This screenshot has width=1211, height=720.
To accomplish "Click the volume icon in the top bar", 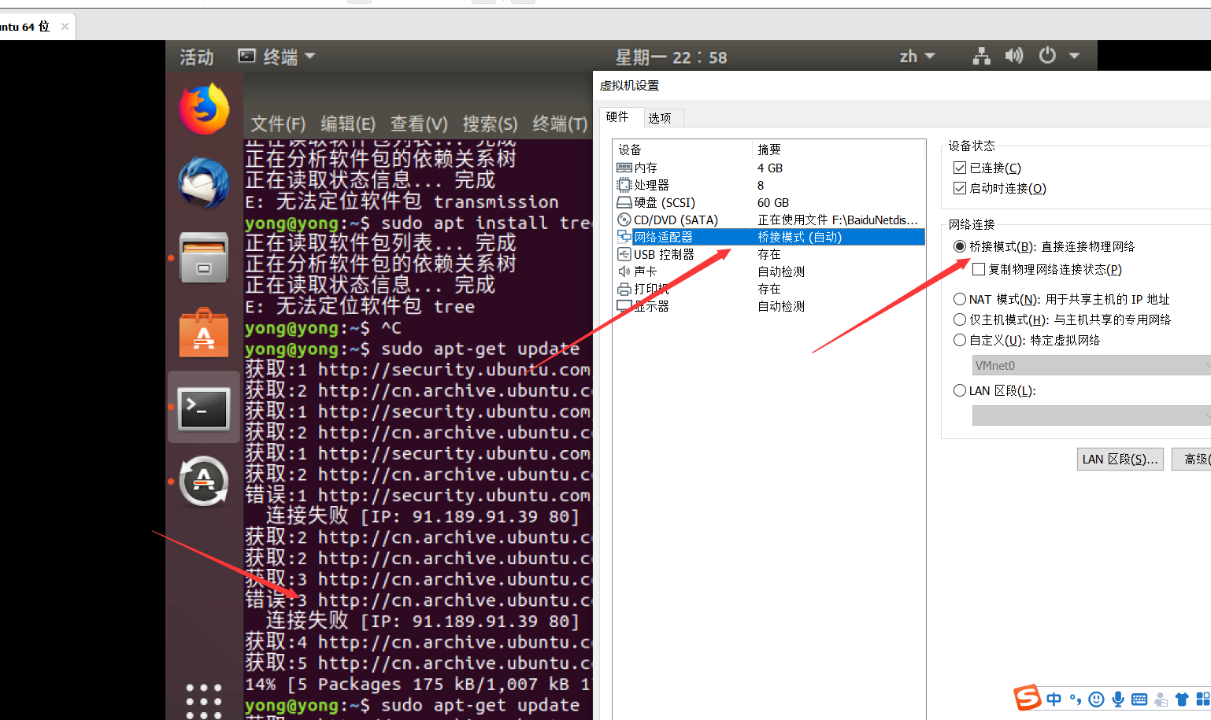I will click(x=1013, y=55).
